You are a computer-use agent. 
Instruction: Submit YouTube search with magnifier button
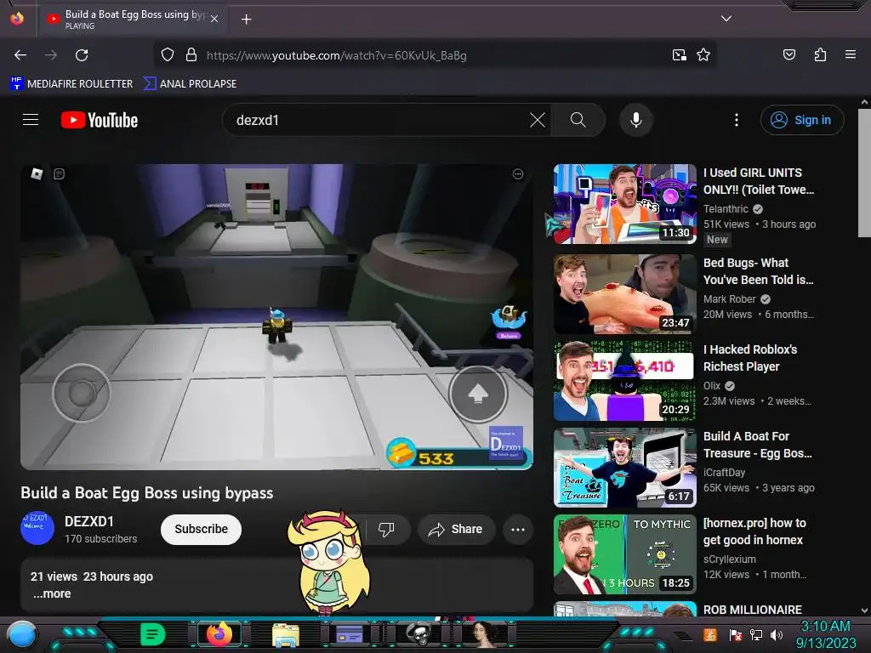[x=578, y=120]
